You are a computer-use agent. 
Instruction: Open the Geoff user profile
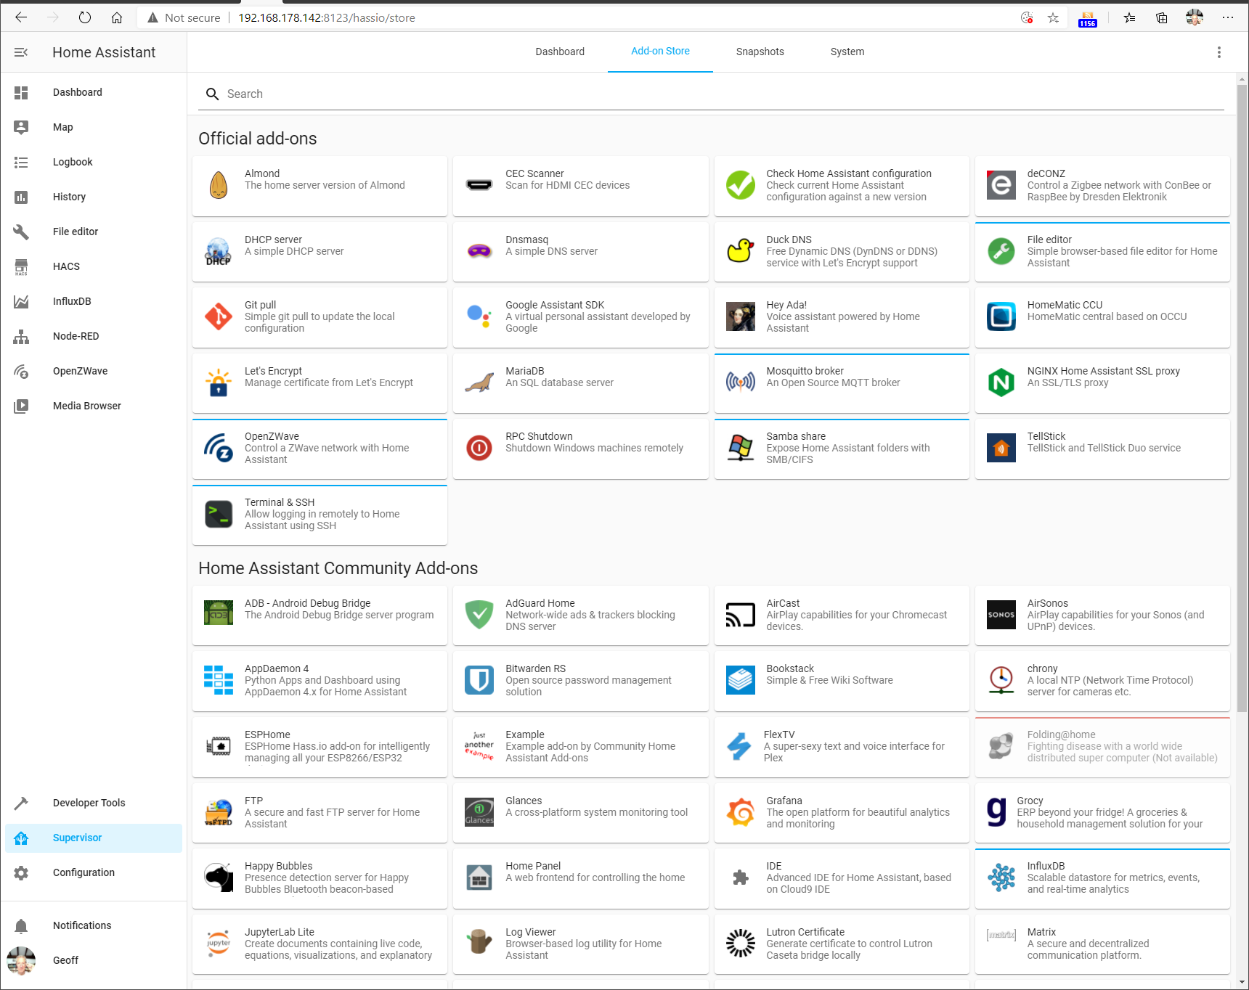point(65,960)
